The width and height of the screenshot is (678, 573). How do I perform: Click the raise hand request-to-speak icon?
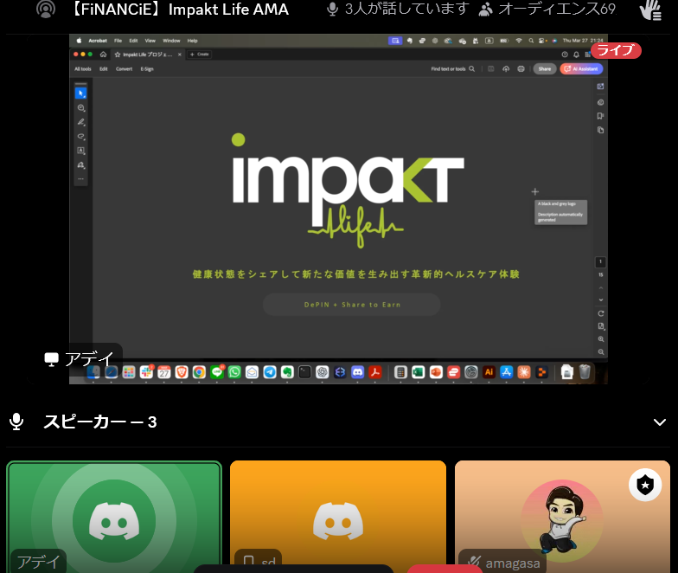(650, 10)
